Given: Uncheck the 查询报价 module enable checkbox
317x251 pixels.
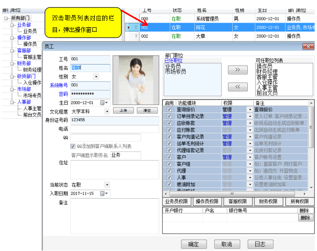Looking at the screenshot, I should point(169,109).
